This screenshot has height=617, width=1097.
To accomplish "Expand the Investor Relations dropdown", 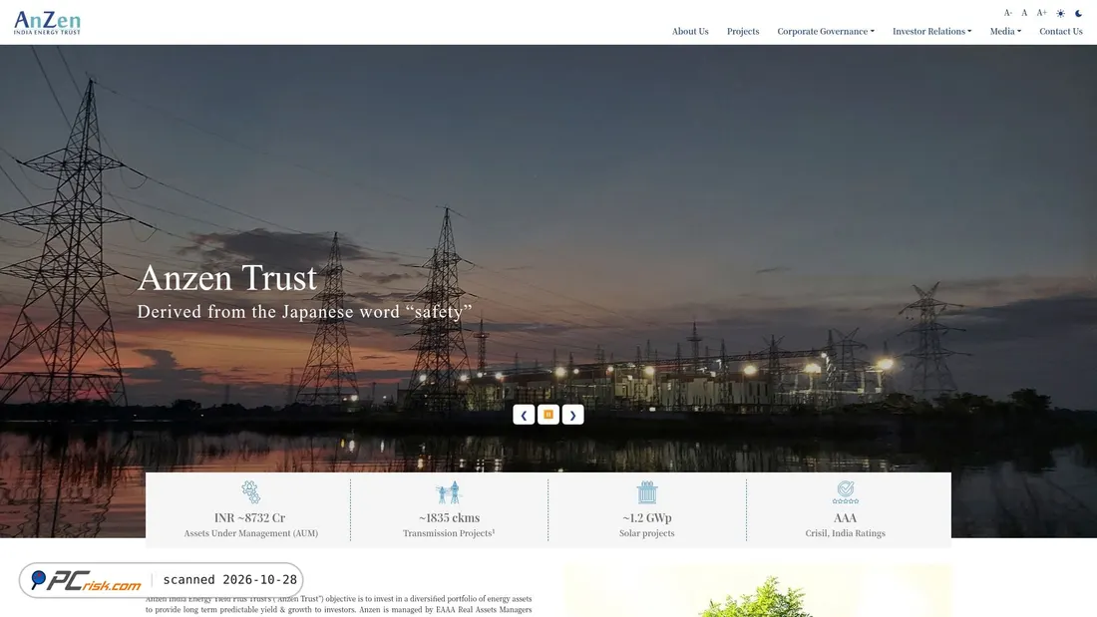I will [931, 32].
